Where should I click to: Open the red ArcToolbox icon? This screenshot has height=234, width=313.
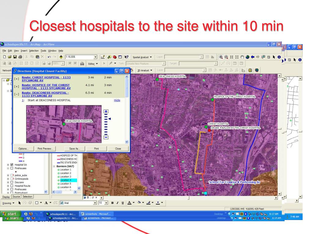click(x=115, y=57)
